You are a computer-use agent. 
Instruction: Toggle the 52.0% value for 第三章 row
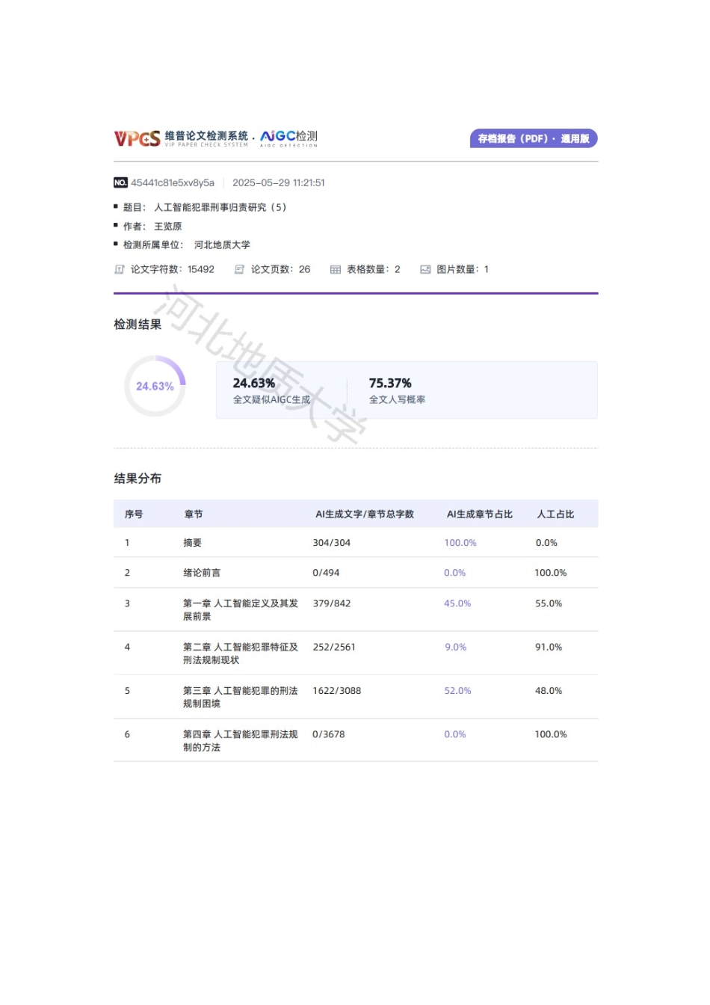[x=457, y=690]
